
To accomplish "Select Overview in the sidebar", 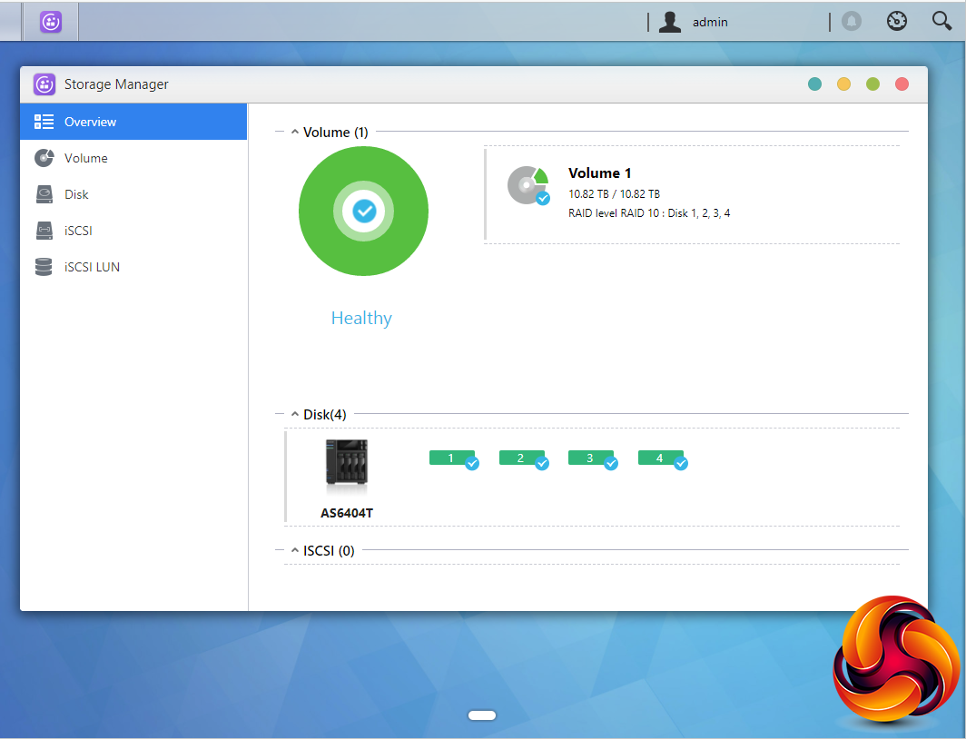I will [x=133, y=122].
